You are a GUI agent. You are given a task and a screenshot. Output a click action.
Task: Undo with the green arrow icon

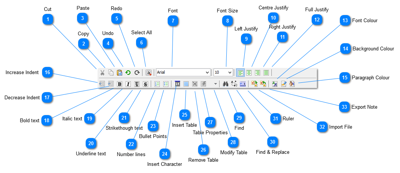(128, 73)
